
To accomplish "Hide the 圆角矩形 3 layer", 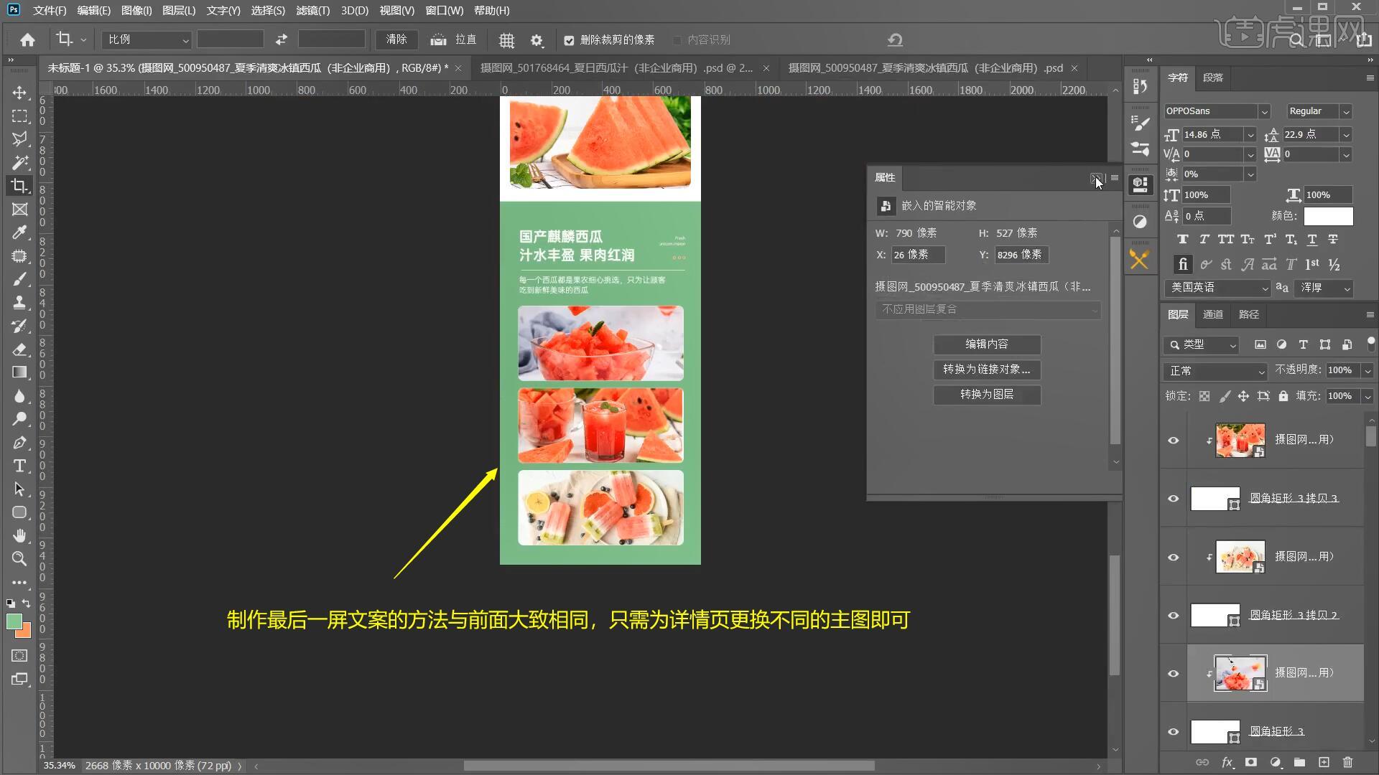I will [1173, 732].
